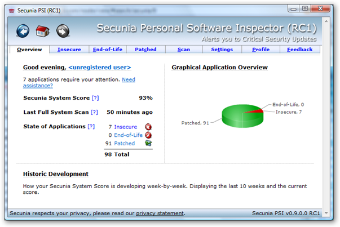Click the scrollbar down arrow
This screenshot has height=227, width=340.
326,213
